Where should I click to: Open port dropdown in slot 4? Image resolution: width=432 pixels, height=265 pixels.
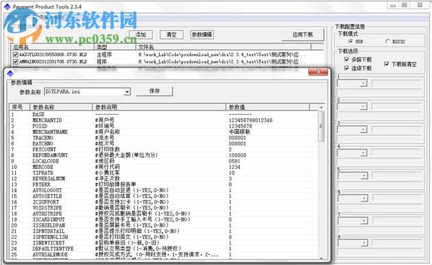[364, 153]
